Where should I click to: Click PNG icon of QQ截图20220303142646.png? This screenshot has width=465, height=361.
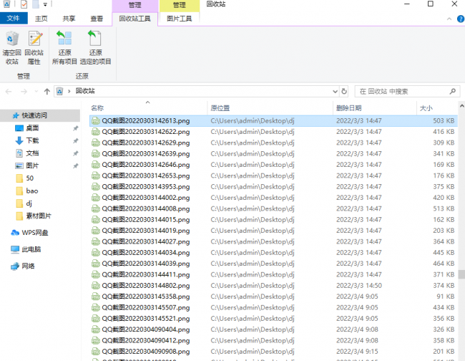(x=95, y=165)
